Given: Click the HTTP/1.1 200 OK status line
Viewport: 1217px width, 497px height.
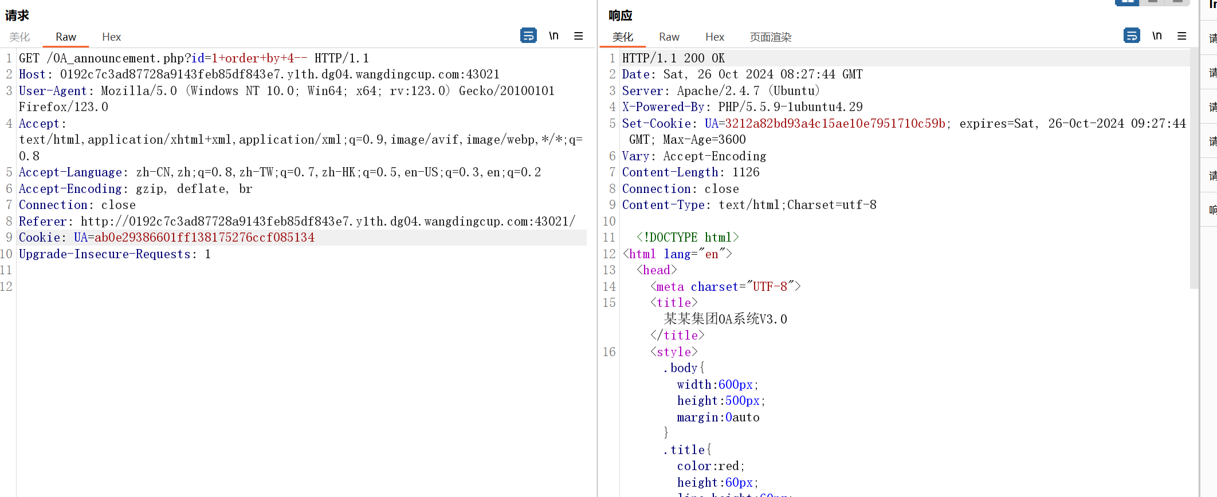Looking at the screenshot, I should 673,58.
